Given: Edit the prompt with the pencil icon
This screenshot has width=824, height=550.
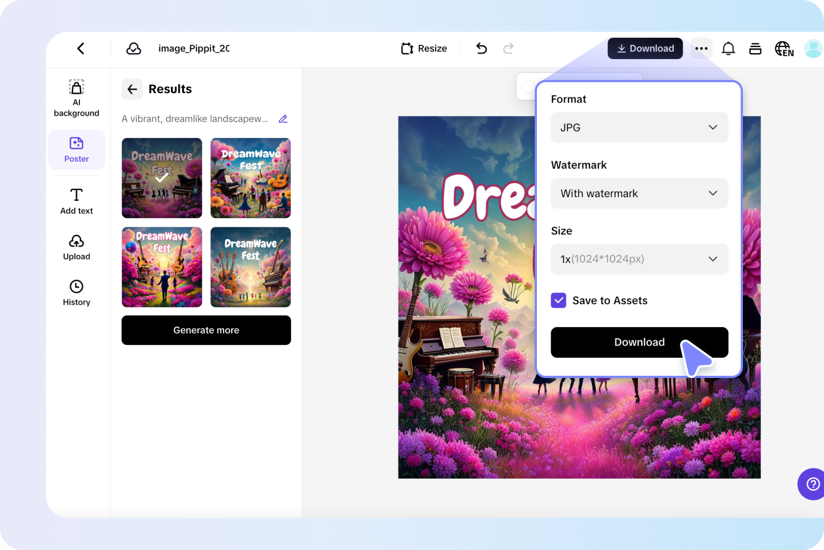Looking at the screenshot, I should pos(283,119).
